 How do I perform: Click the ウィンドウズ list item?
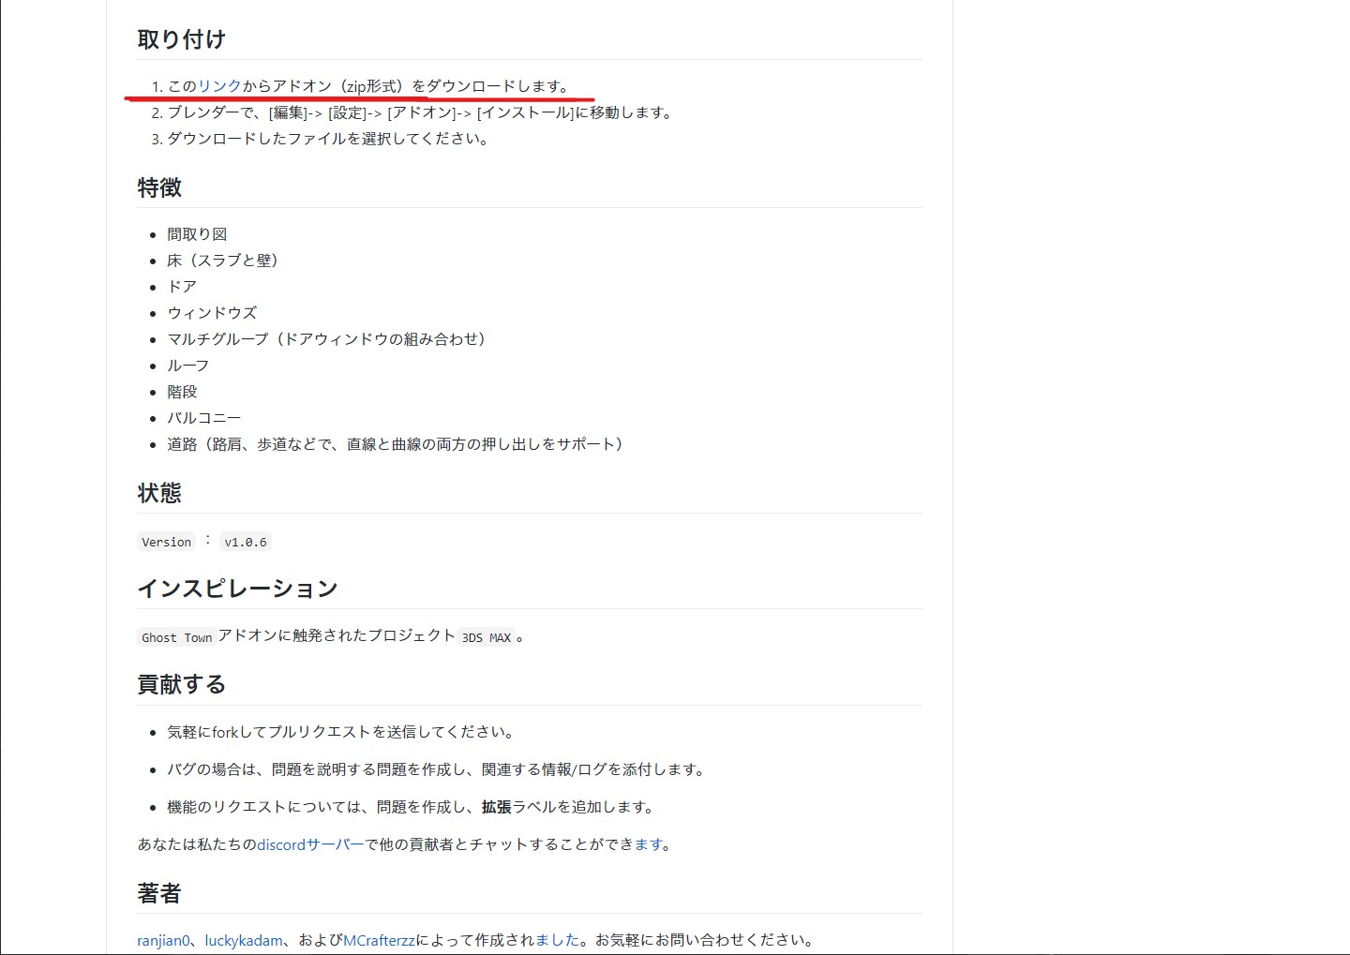[212, 313]
